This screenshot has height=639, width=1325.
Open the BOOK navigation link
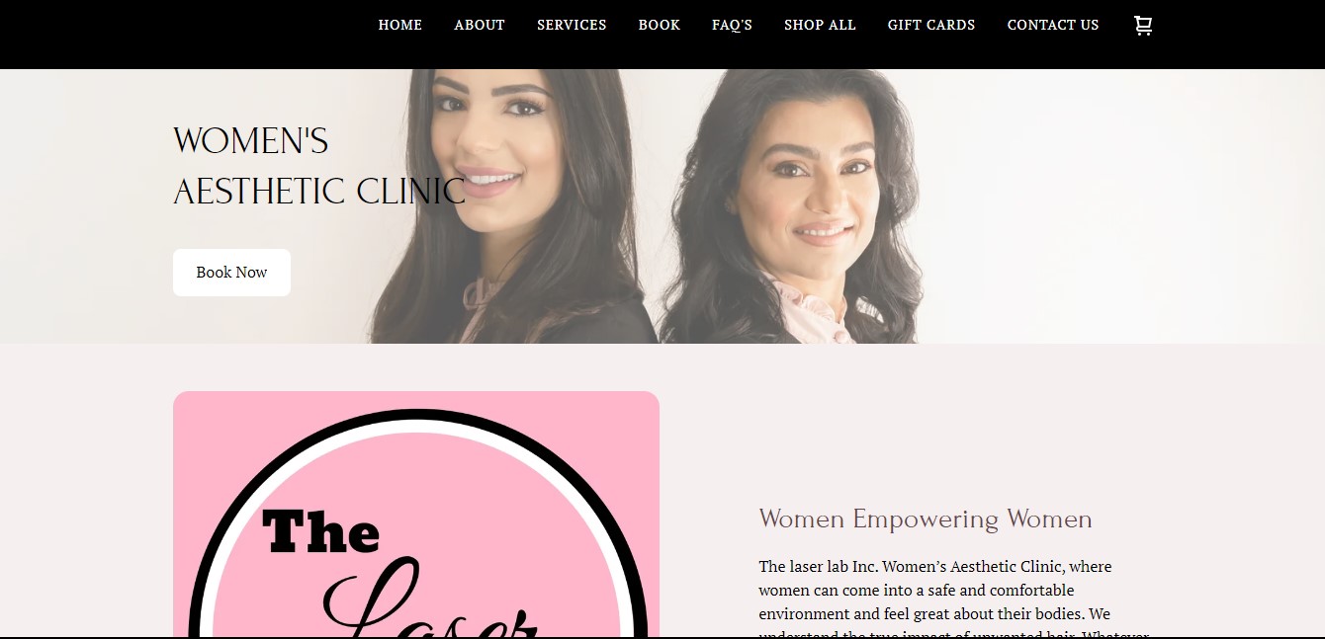pos(659,25)
